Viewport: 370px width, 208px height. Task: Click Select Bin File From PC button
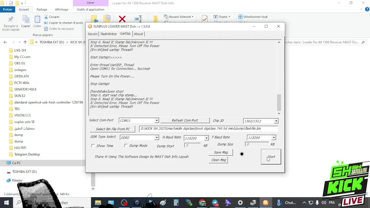tap(113, 129)
